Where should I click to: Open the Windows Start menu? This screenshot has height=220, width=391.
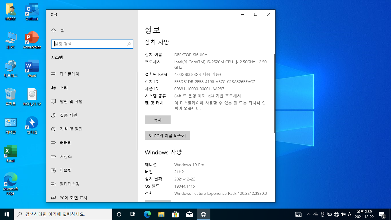[7, 214]
